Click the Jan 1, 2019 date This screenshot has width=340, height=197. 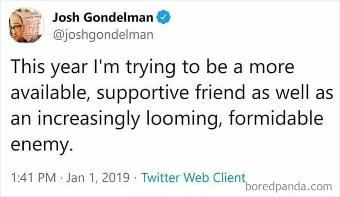coord(98,178)
